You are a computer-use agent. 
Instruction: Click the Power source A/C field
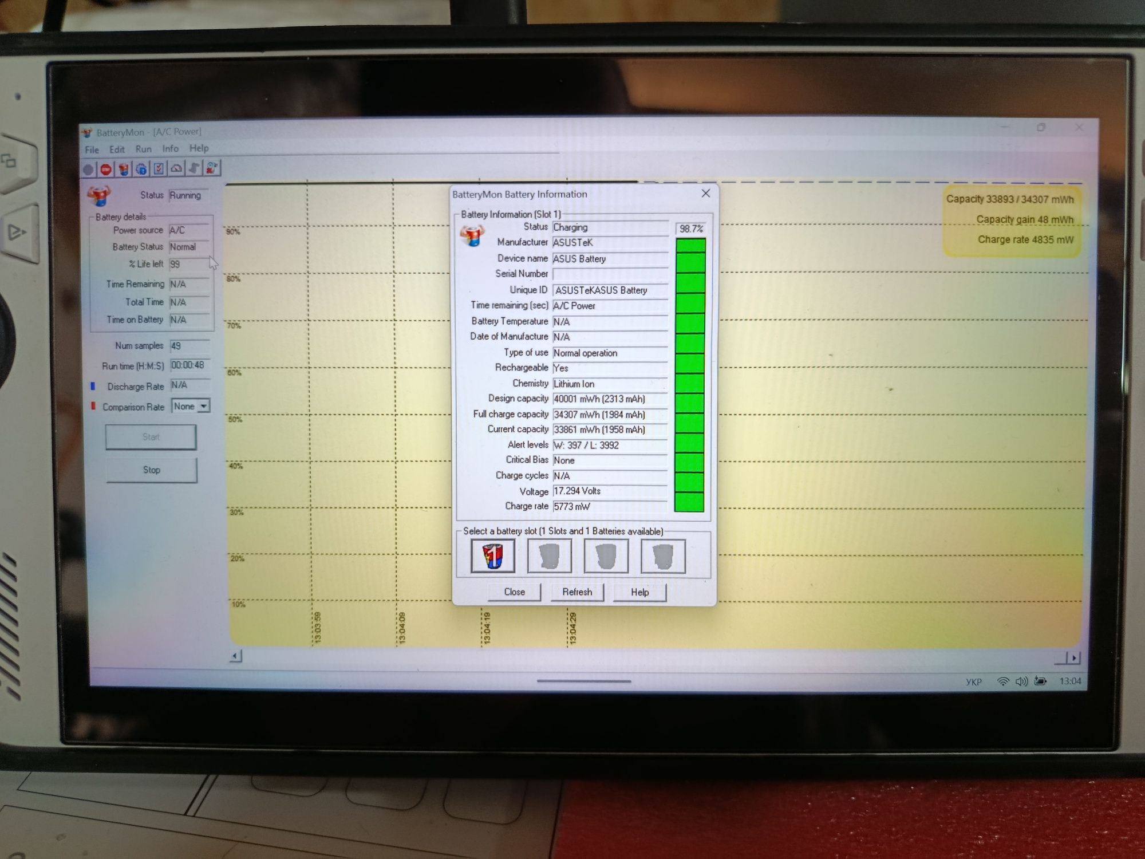coord(190,230)
